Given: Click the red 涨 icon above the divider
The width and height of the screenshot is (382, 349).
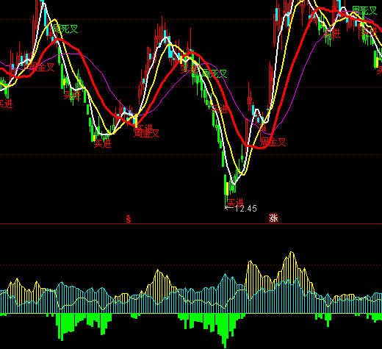Looking at the screenshot, I should (x=273, y=217).
